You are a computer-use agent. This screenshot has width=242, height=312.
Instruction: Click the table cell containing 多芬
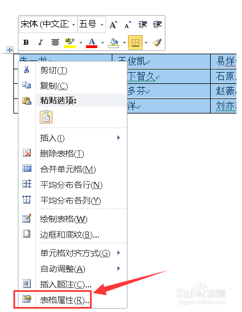click(x=168, y=91)
